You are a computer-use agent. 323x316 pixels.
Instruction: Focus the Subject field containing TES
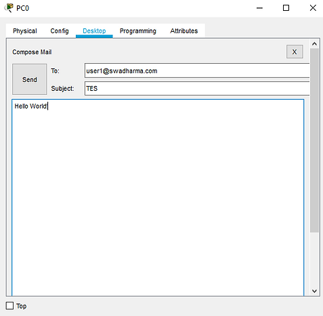point(197,88)
